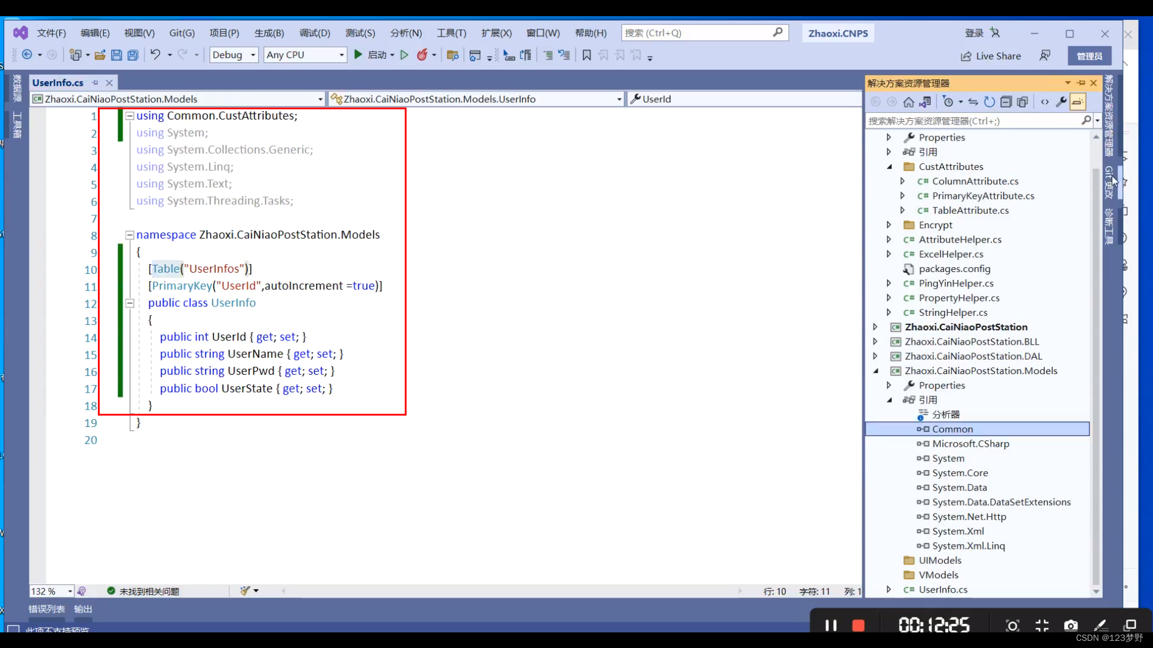This screenshot has width=1153, height=648.
Task: Select the UserInfo.cs editor tab
Action: pyautogui.click(x=58, y=83)
